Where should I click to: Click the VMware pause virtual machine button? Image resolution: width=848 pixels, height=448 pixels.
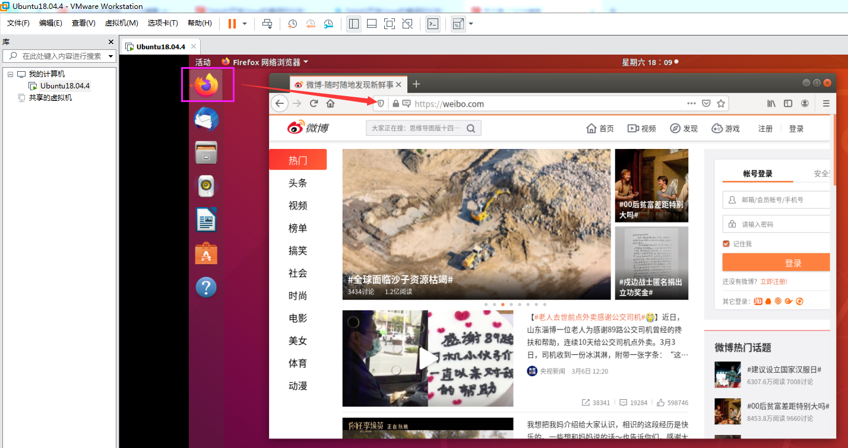(232, 24)
